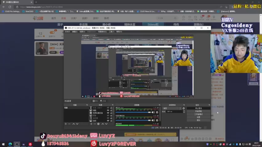Pop out the sources dock via header icon
The image size is (262, 147).
[x=113, y=105]
